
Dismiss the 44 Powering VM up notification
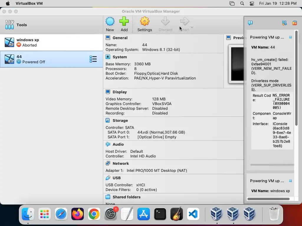(290, 37)
